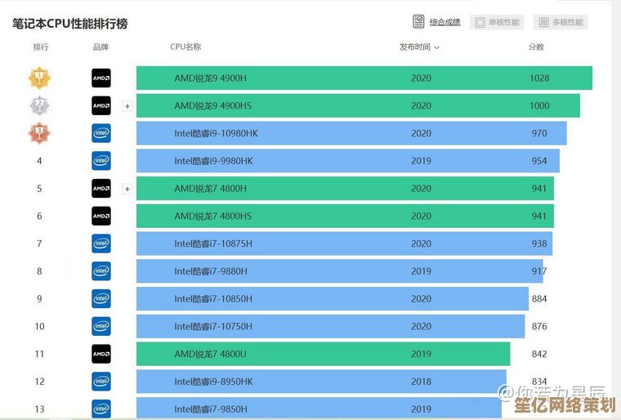Click the 排行 column header
The image size is (621, 420).
click(41, 47)
